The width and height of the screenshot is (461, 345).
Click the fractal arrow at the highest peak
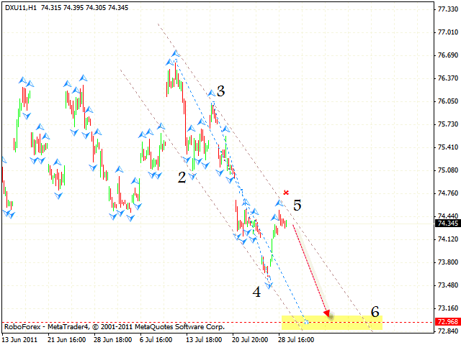(x=174, y=54)
